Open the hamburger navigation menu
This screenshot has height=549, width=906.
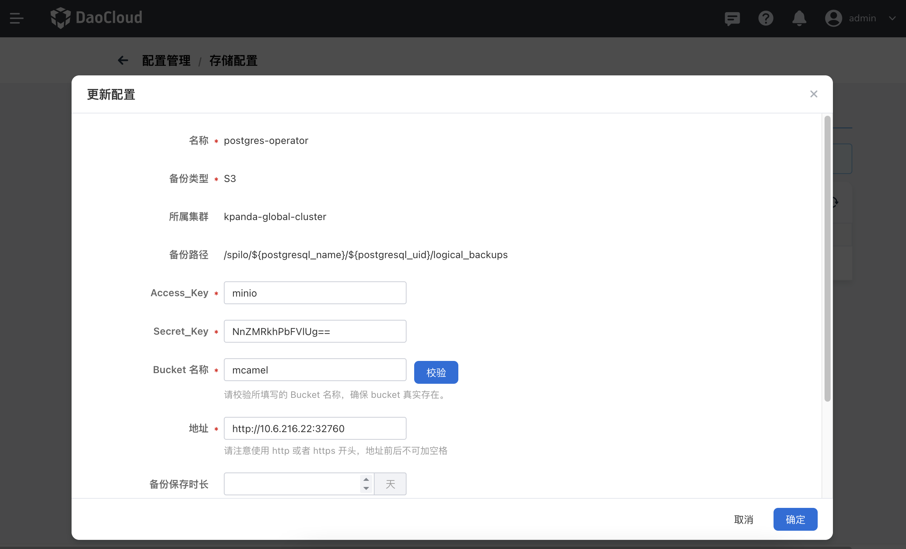[x=17, y=18]
